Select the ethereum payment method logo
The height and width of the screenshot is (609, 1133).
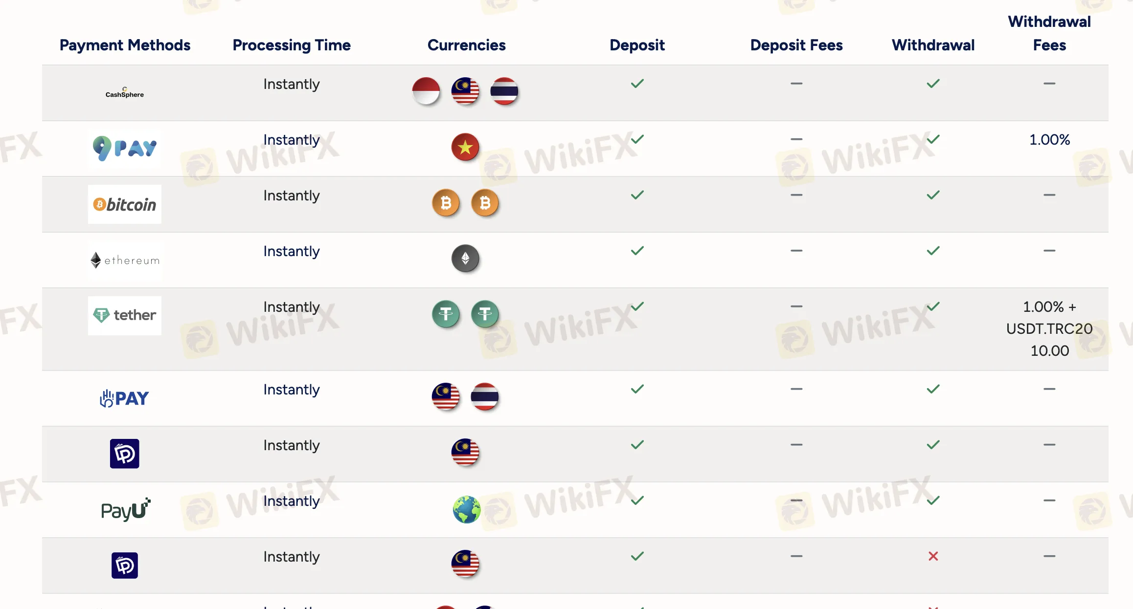(125, 260)
